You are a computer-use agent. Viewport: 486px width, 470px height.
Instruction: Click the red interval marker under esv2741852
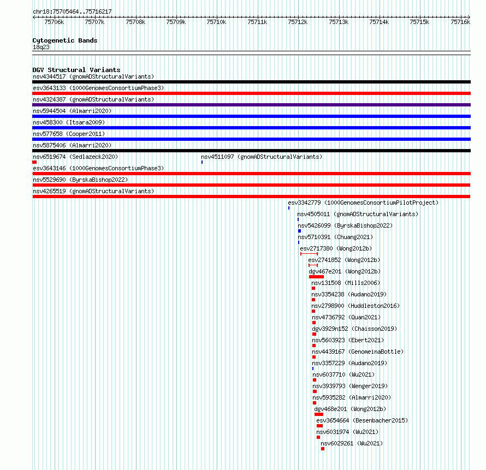point(313,265)
